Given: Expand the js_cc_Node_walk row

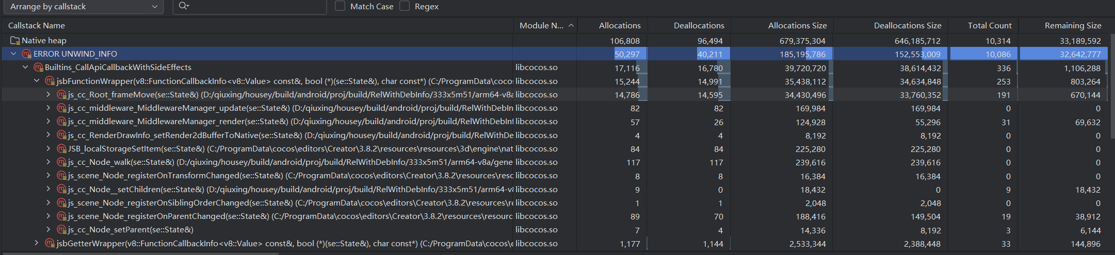Looking at the screenshot, I should click(x=48, y=162).
